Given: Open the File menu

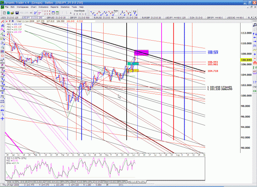Looking at the screenshot, I should (x=7, y=7).
